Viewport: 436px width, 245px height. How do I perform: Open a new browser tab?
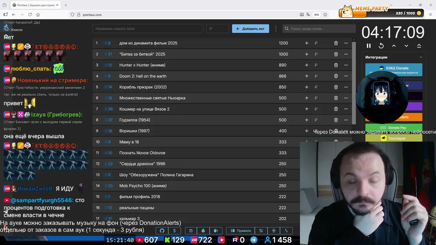pyautogui.click(x=66, y=5)
